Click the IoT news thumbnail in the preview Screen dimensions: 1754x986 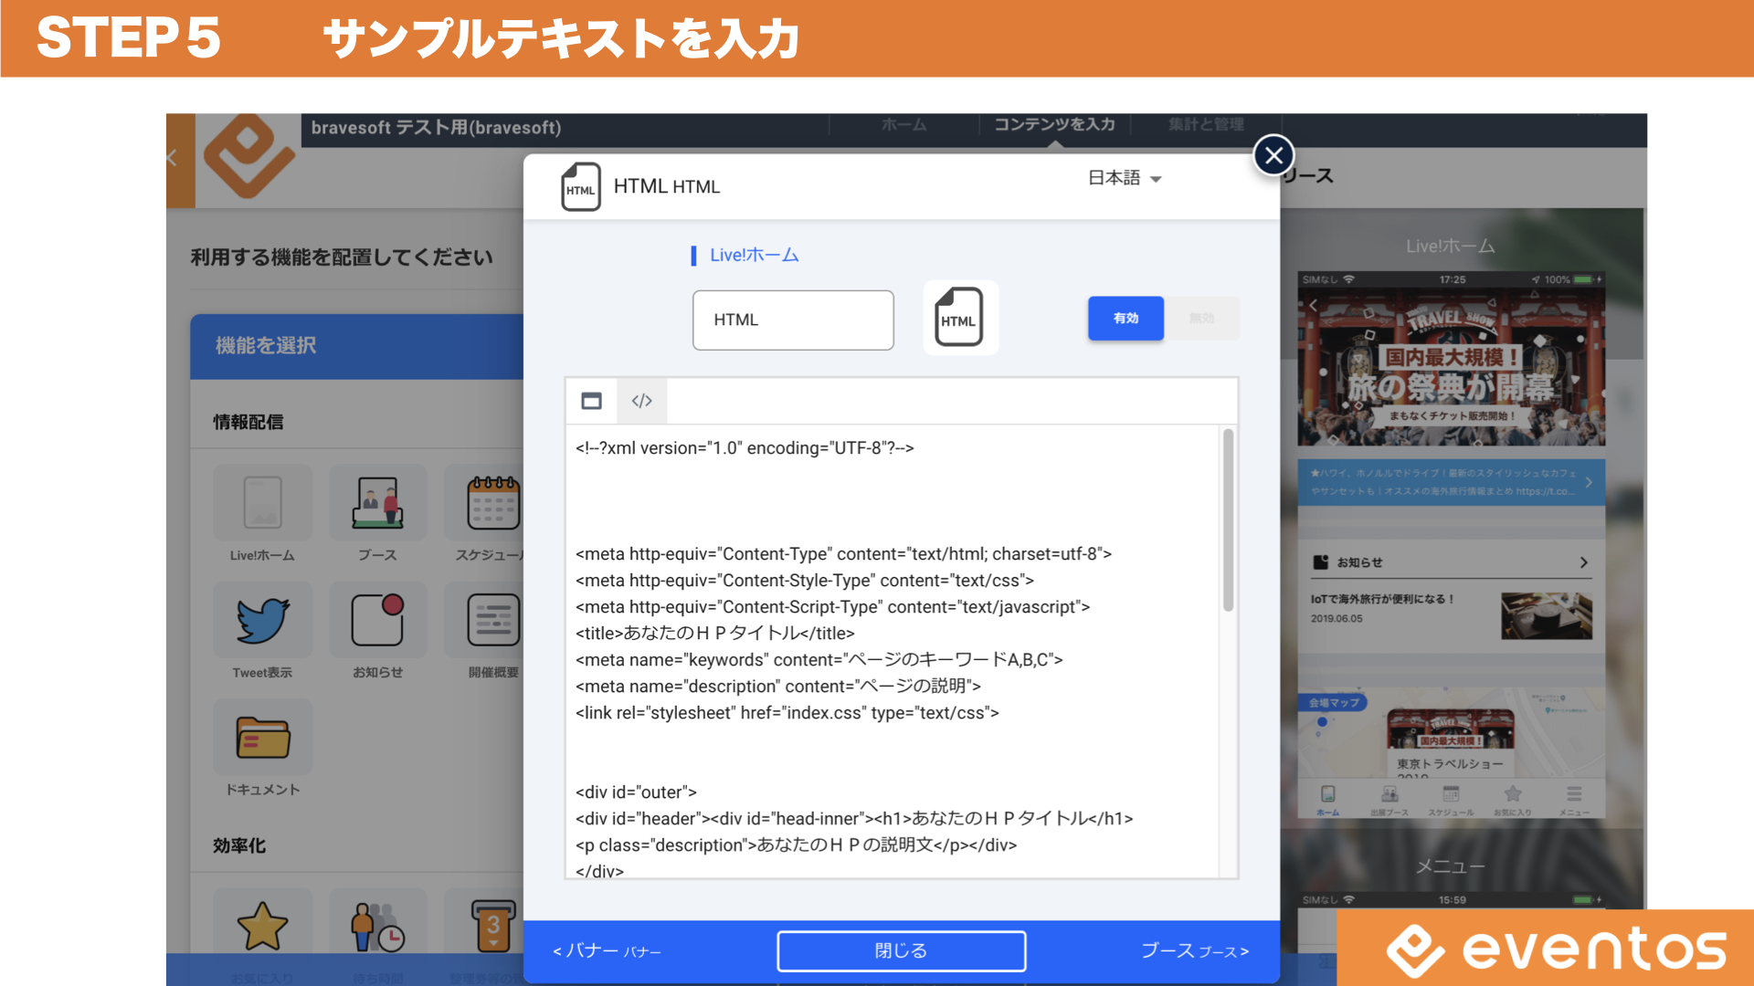tap(1546, 615)
